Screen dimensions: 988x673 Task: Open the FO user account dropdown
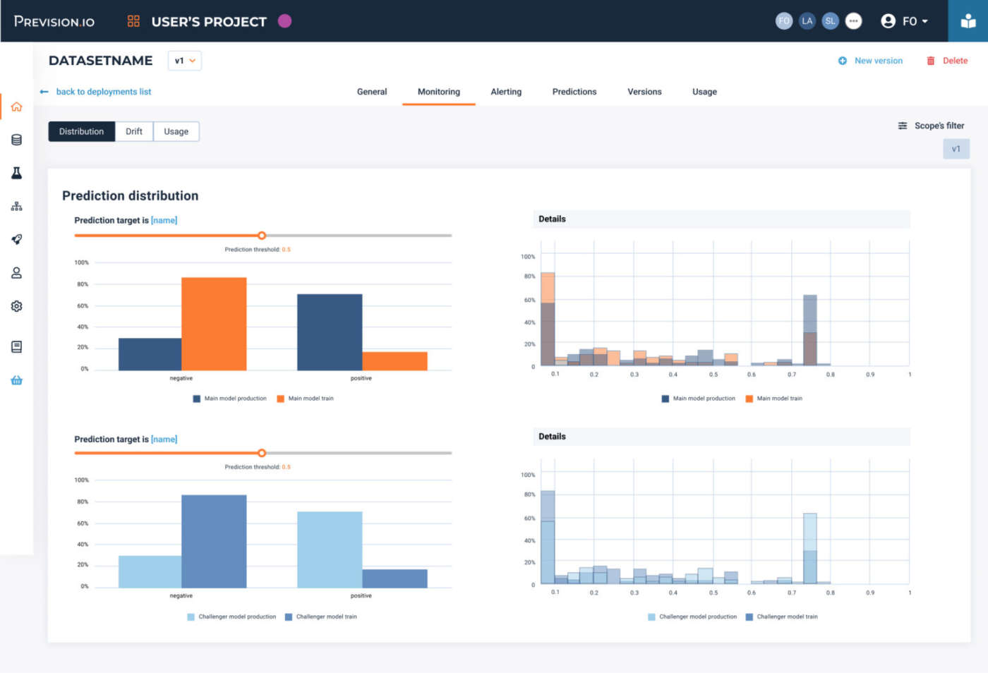coord(905,21)
